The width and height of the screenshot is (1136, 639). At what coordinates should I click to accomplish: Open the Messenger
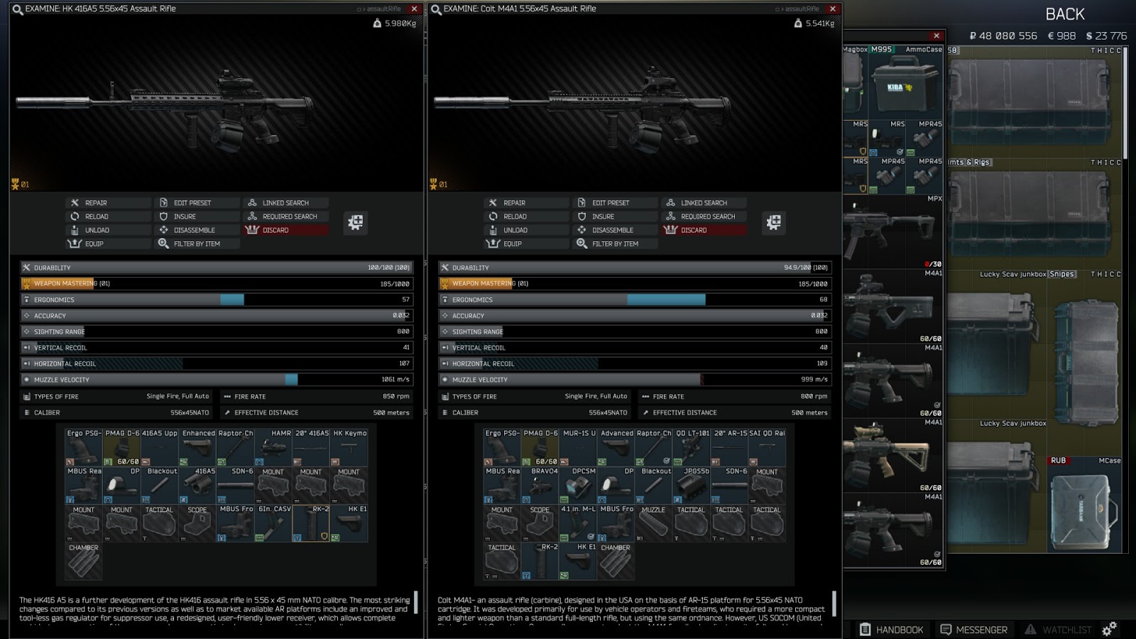pos(974,630)
